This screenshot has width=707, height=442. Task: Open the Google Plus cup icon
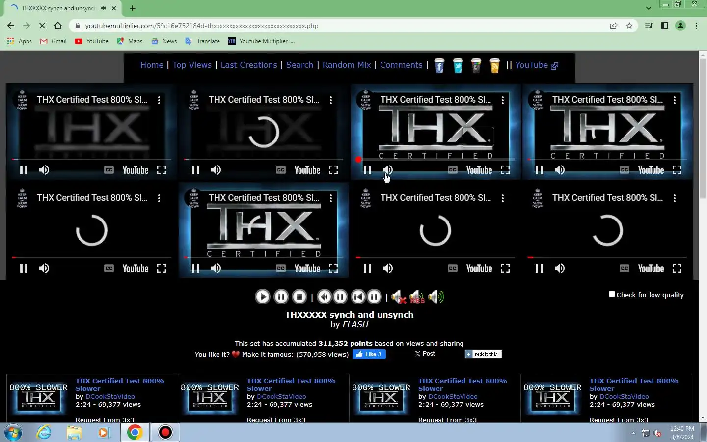(x=476, y=65)
